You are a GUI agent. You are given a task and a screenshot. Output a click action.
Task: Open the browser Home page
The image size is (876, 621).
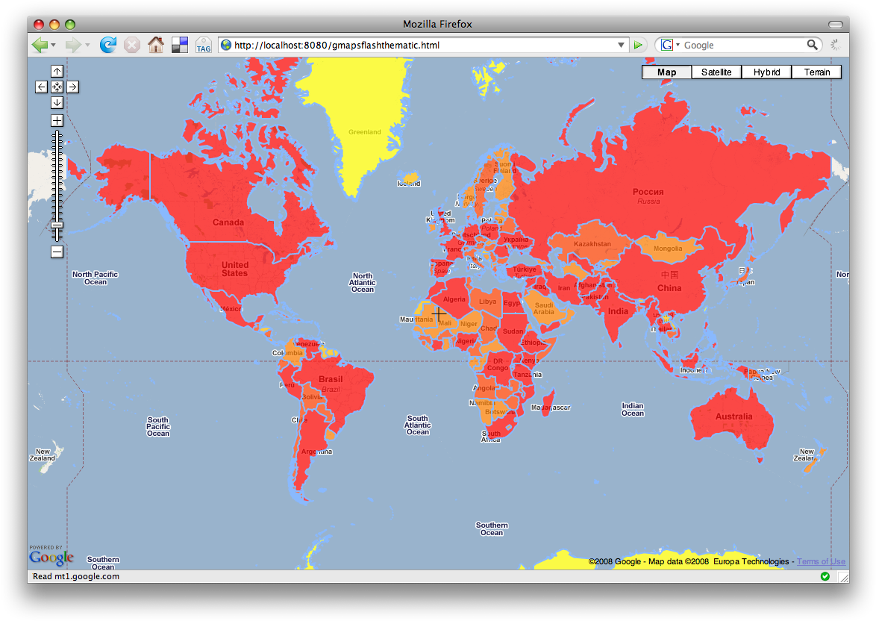pos(155,45)
